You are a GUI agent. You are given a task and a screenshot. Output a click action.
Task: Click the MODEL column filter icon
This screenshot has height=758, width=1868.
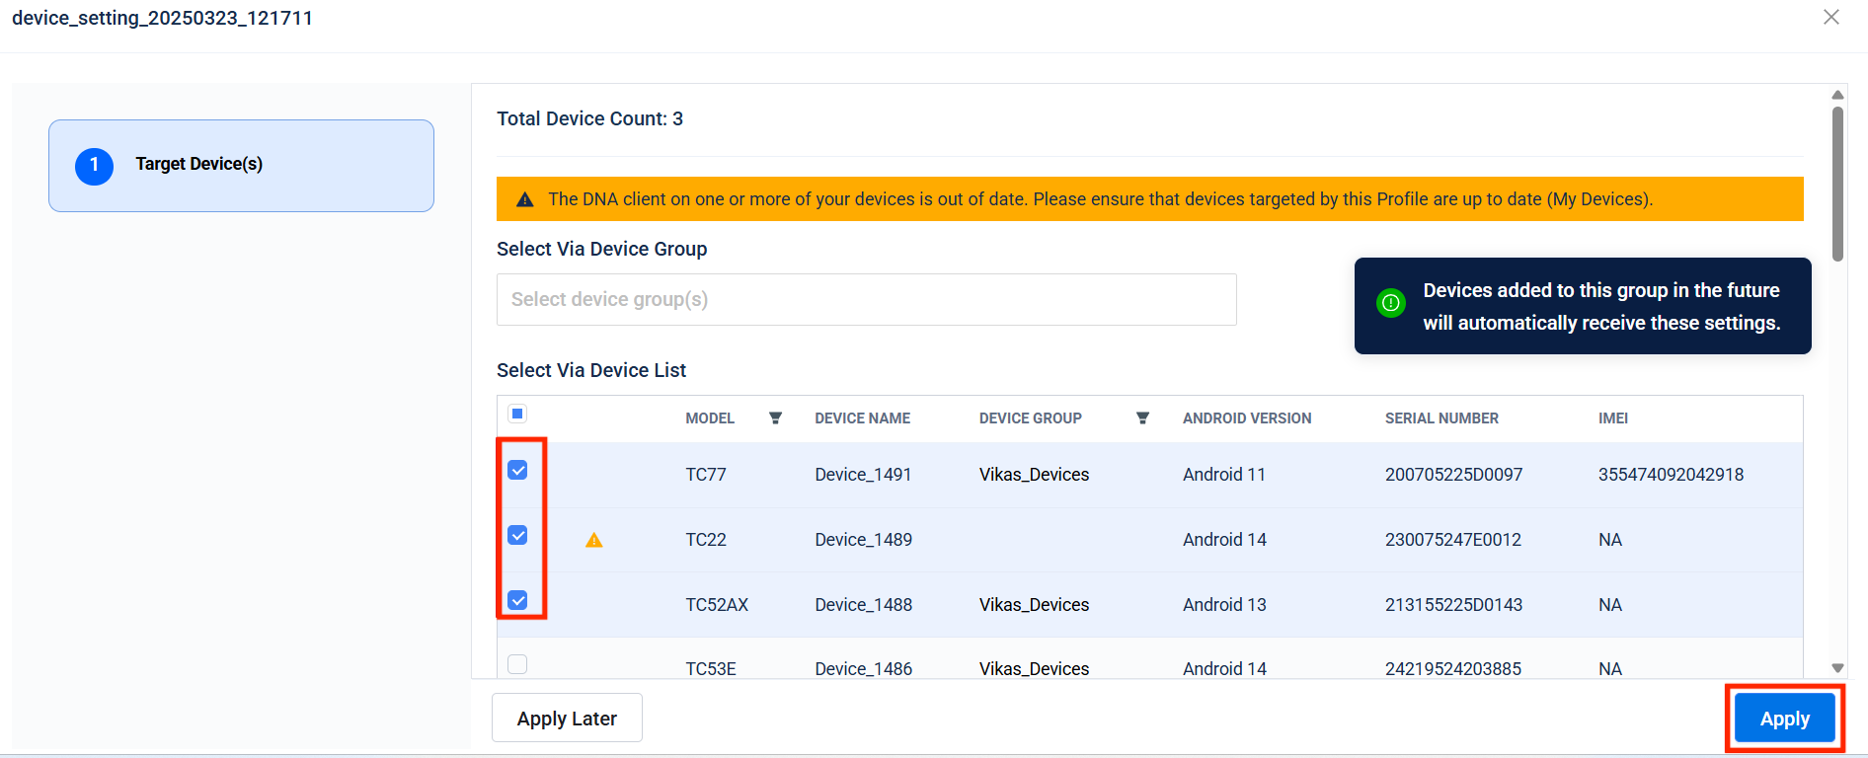pyautogui.click(x=775, y=418)
